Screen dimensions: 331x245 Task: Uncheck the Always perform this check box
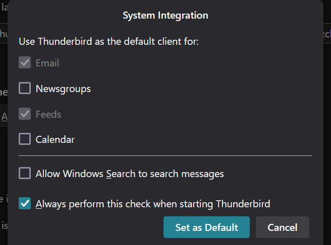pyautogui.click(x=25, y=204)
